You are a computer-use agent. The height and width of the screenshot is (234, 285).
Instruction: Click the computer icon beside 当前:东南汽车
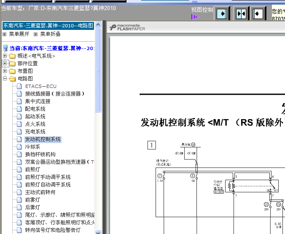(5, 48)
